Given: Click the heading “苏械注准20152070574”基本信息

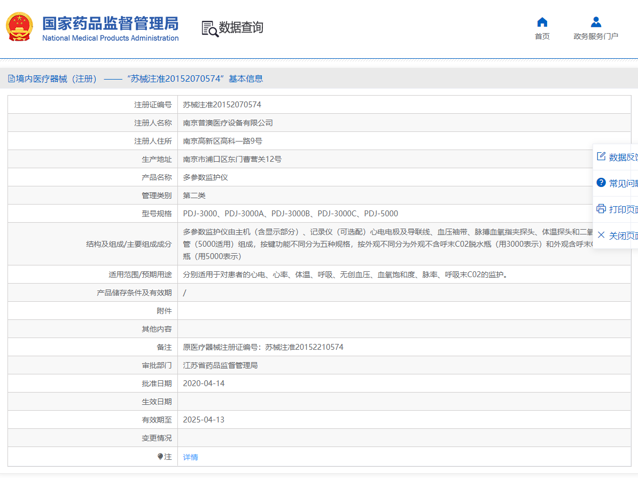Looking at the screenshot, I should 195,79.
